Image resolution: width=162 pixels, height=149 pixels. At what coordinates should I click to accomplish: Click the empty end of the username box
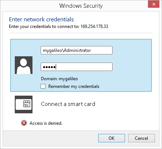[x=101, y=50]
